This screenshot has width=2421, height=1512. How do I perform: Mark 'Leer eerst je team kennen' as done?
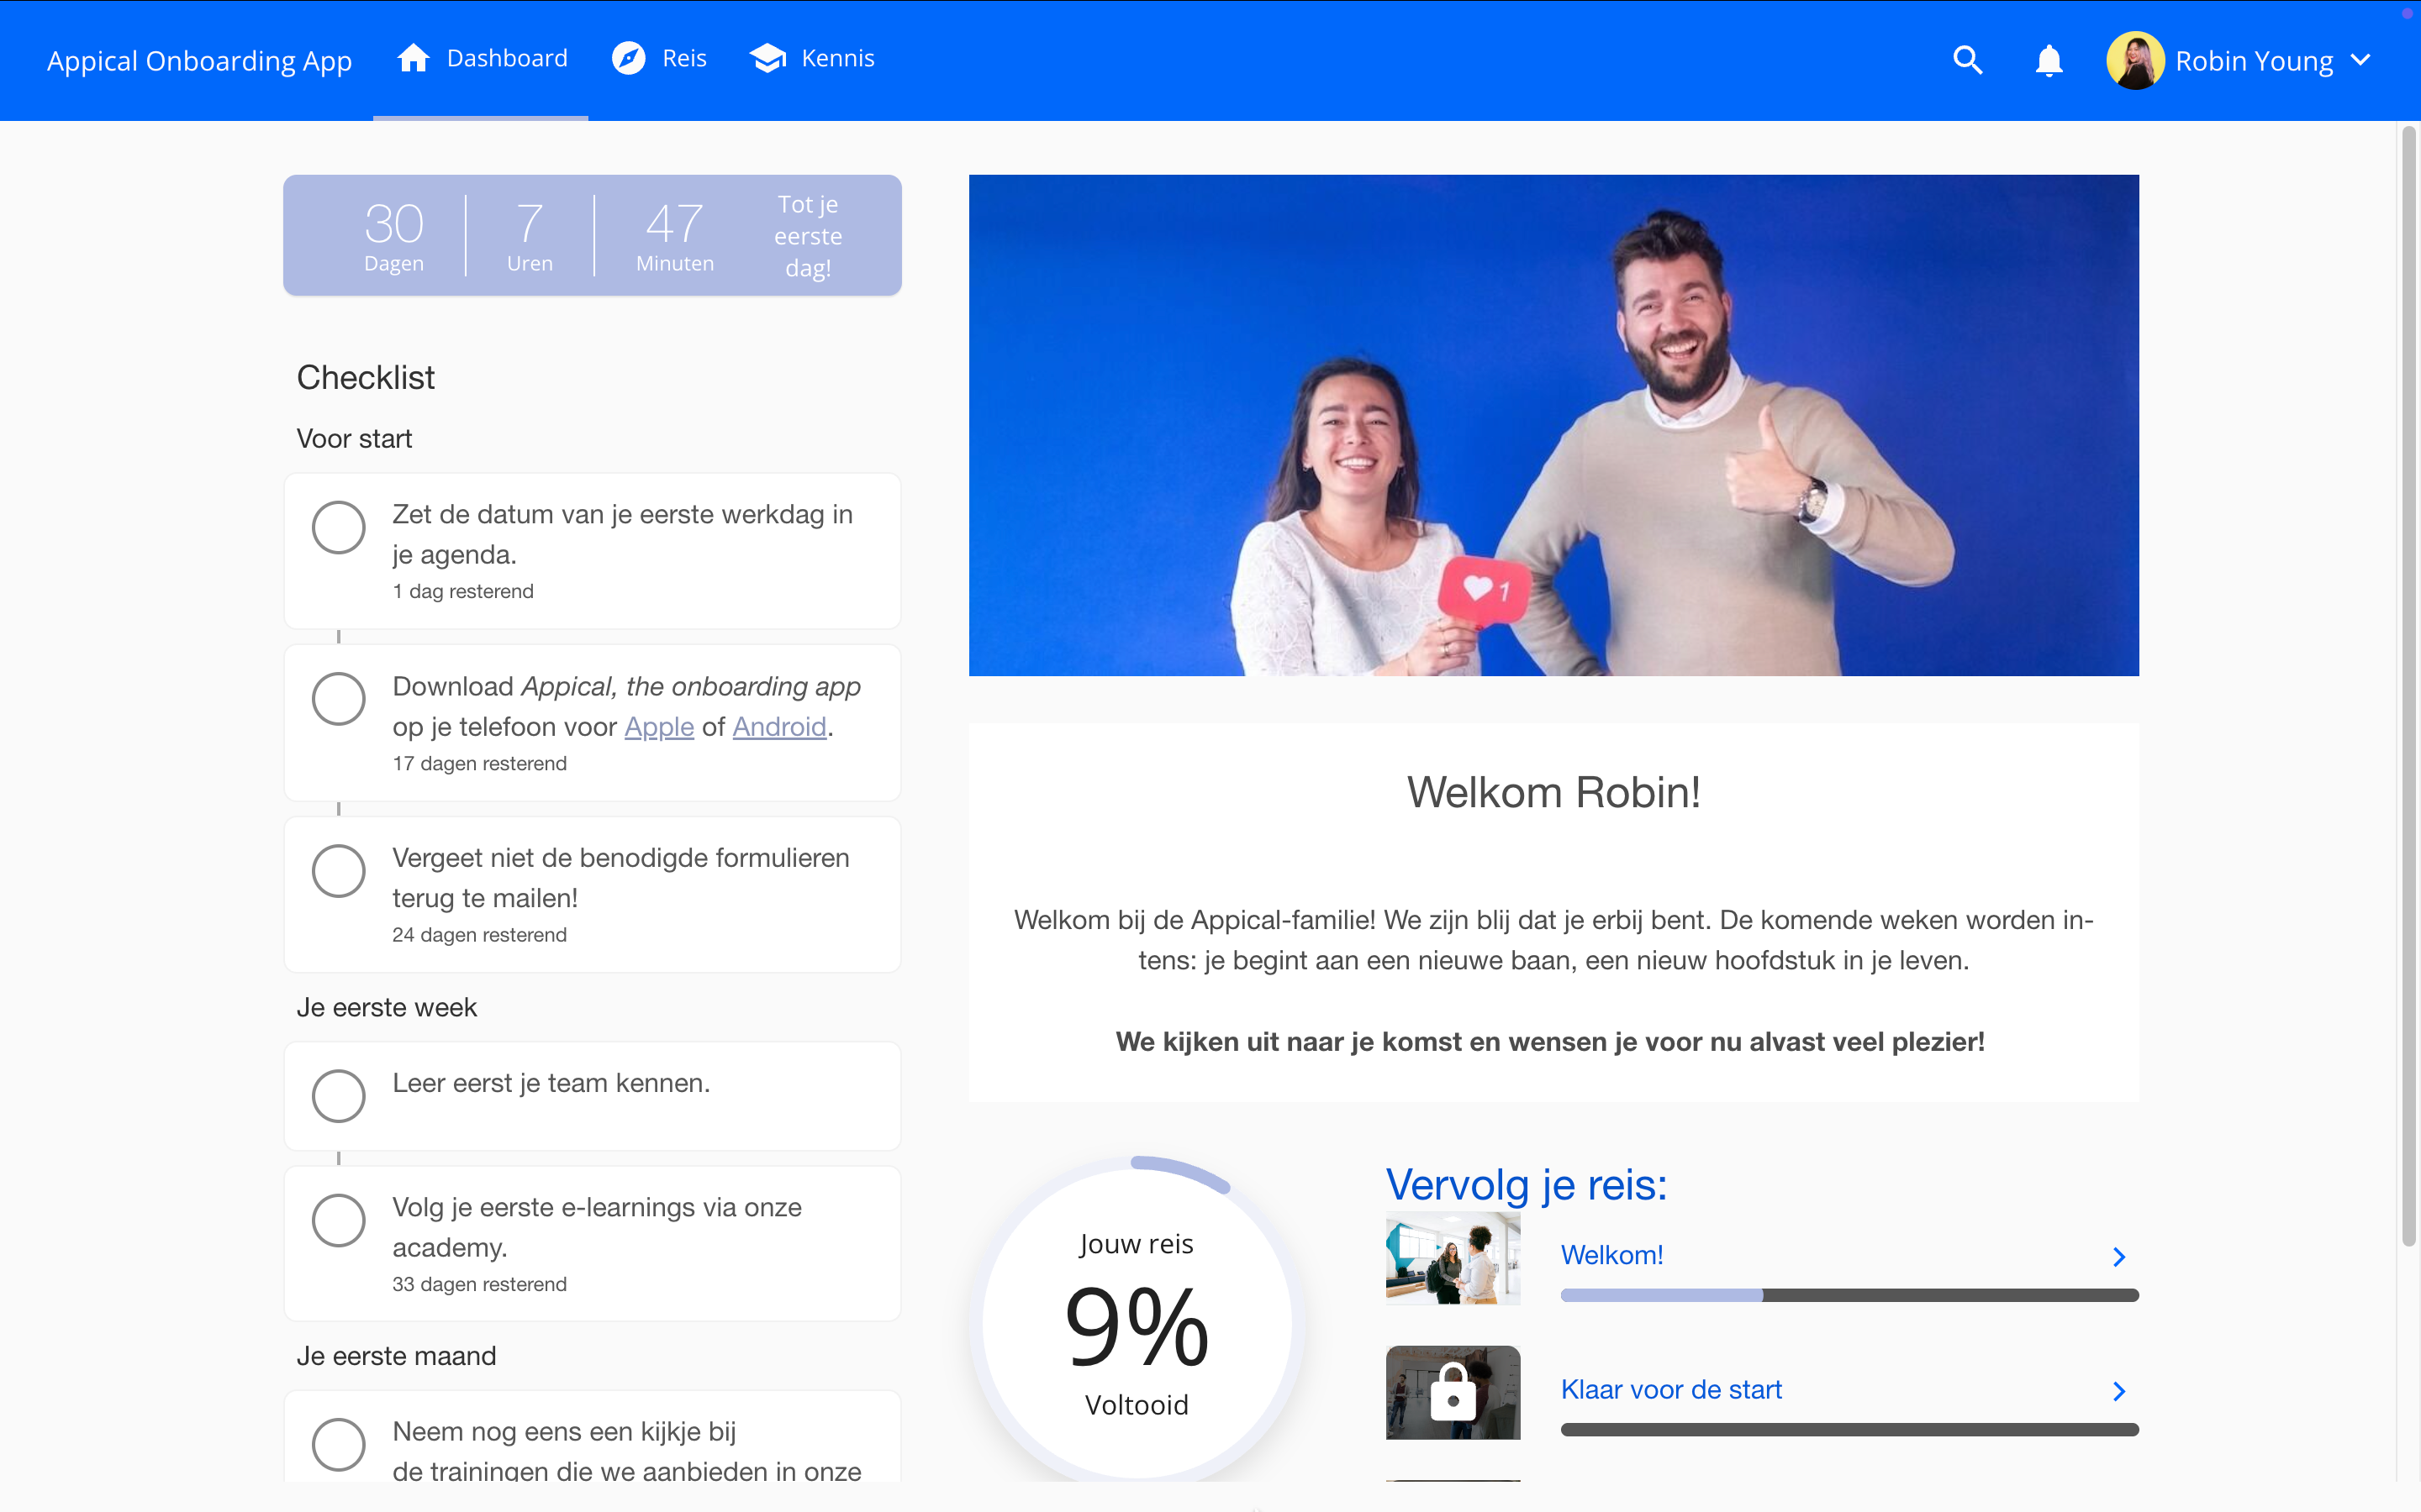(x=338, y=1095)
